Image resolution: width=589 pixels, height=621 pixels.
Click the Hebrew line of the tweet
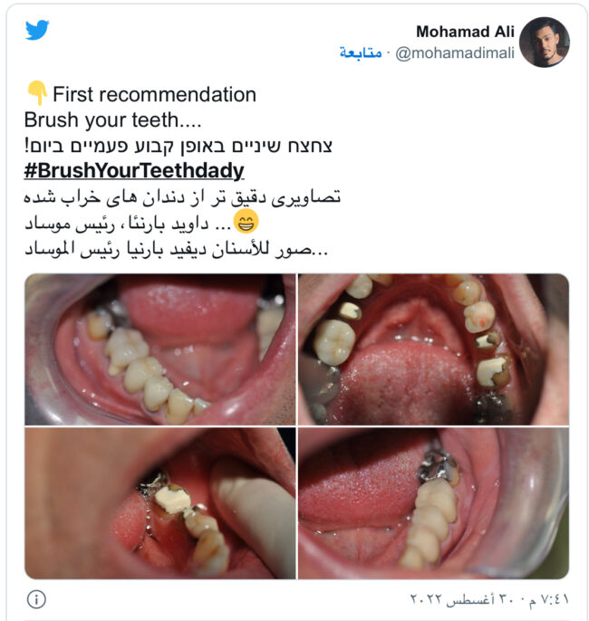point(178,146)
